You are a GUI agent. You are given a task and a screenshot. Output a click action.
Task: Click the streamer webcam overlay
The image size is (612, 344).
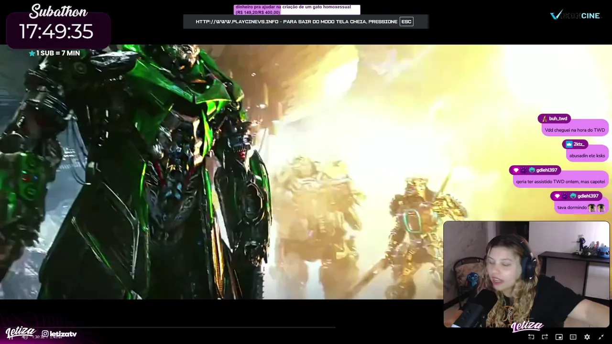coord(526,274)
